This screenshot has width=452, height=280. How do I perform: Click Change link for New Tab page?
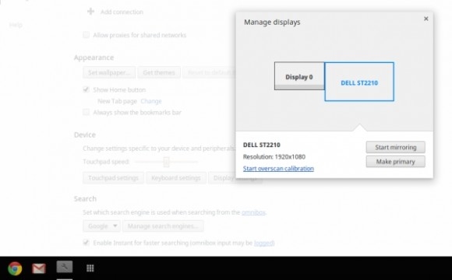click(x=151, y=101)
